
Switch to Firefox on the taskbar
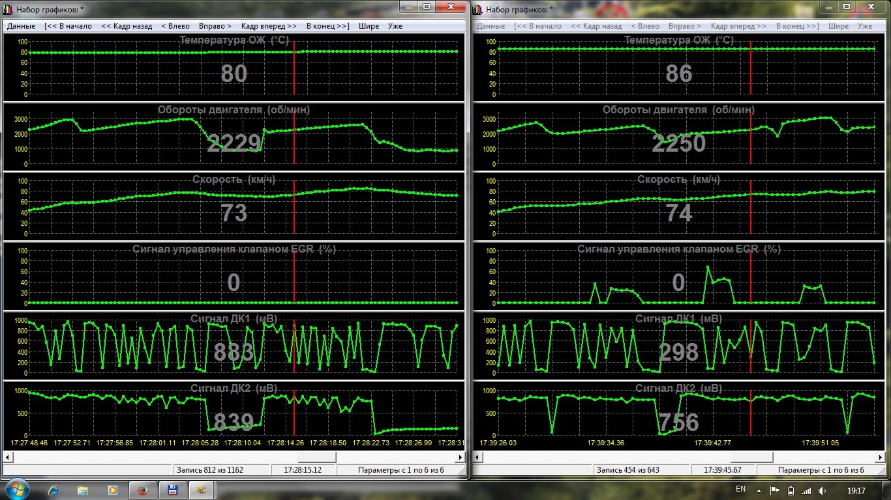click(x=143, y=490)
